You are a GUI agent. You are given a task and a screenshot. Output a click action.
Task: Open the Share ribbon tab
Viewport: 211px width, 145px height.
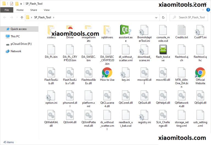pos(34,10)
